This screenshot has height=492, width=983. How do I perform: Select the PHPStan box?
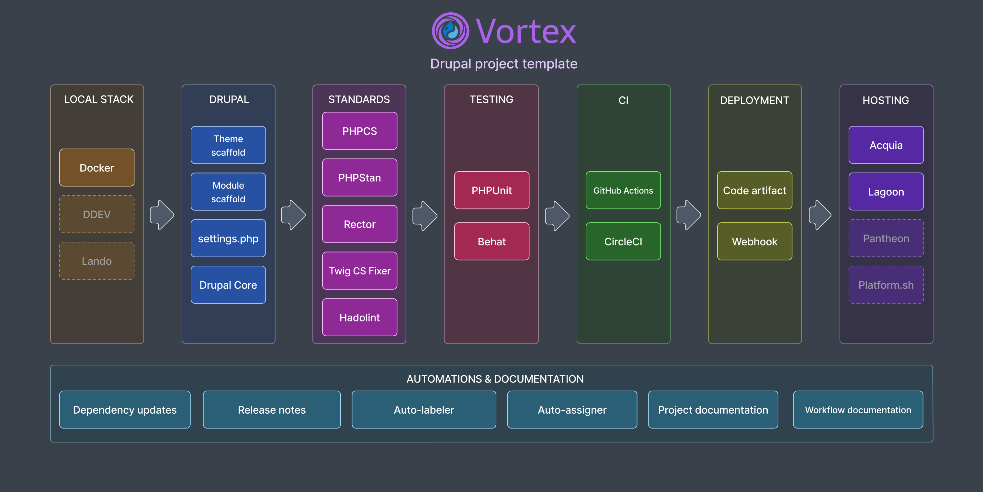[359, 177]
